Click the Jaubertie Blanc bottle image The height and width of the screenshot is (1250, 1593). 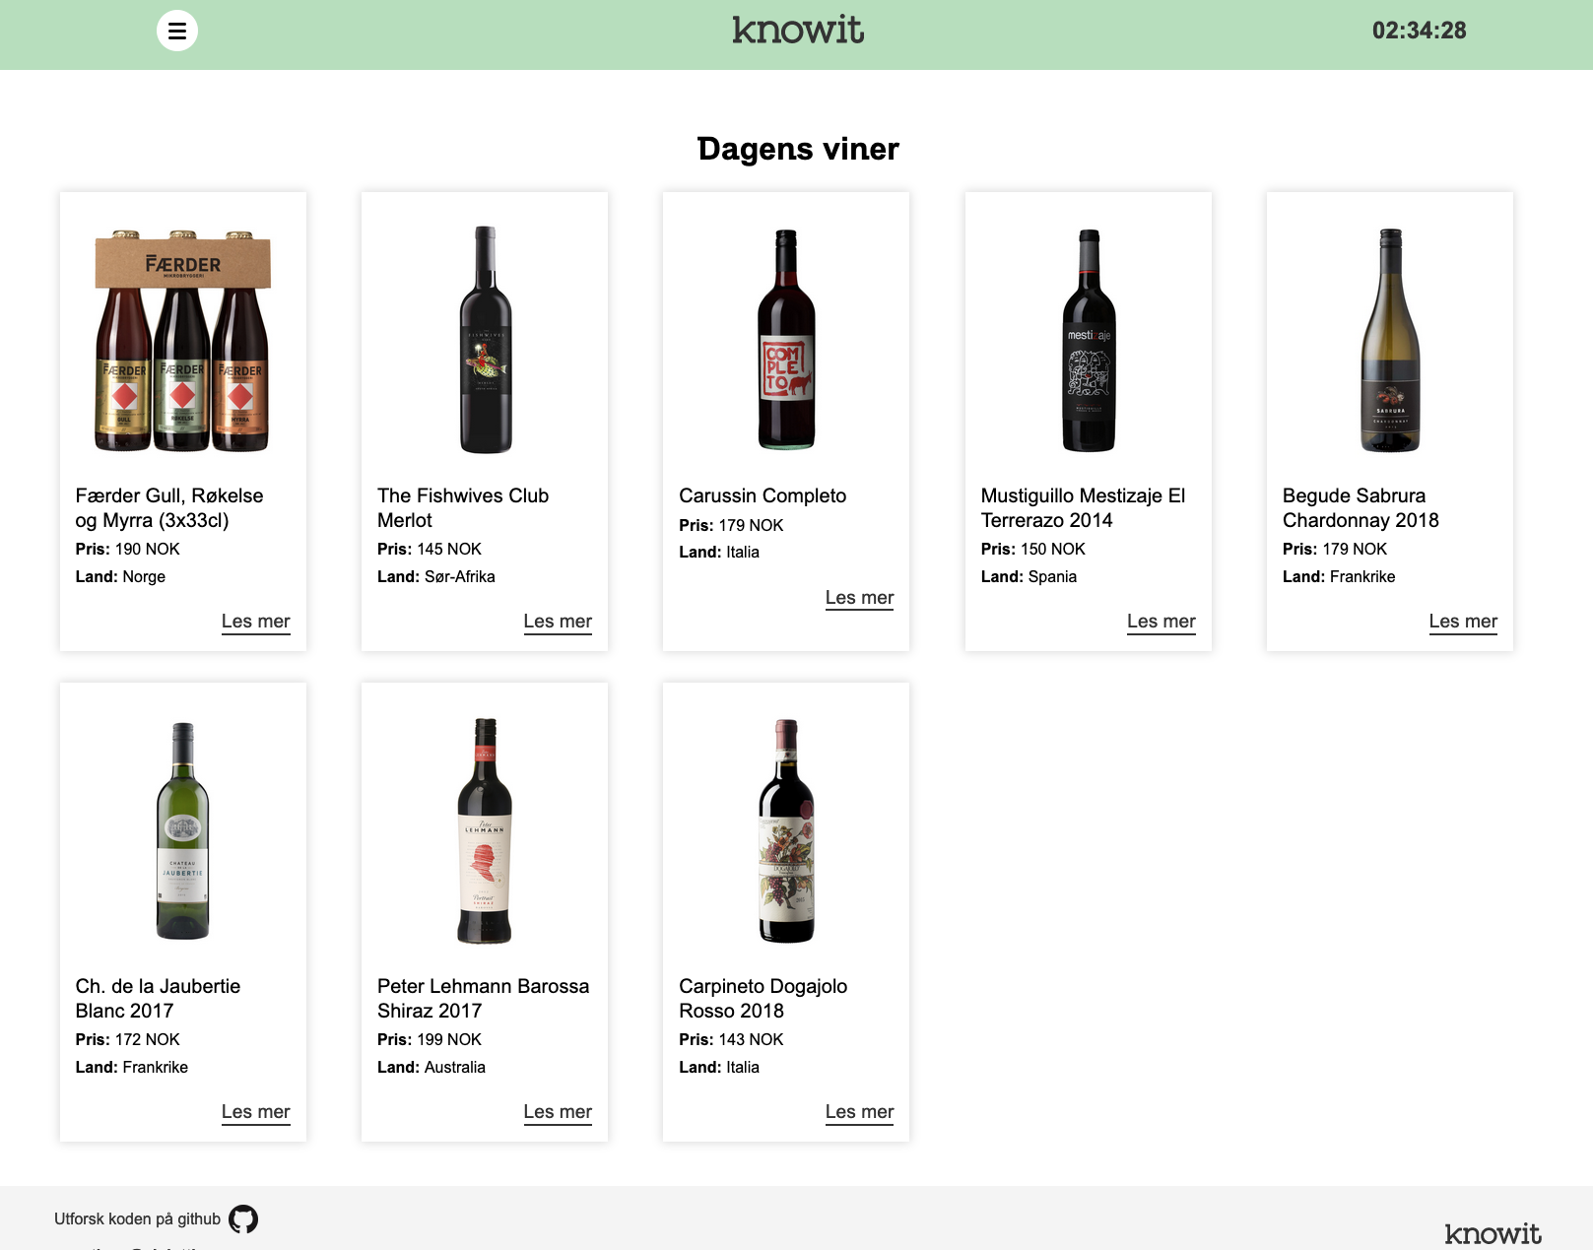183,831
